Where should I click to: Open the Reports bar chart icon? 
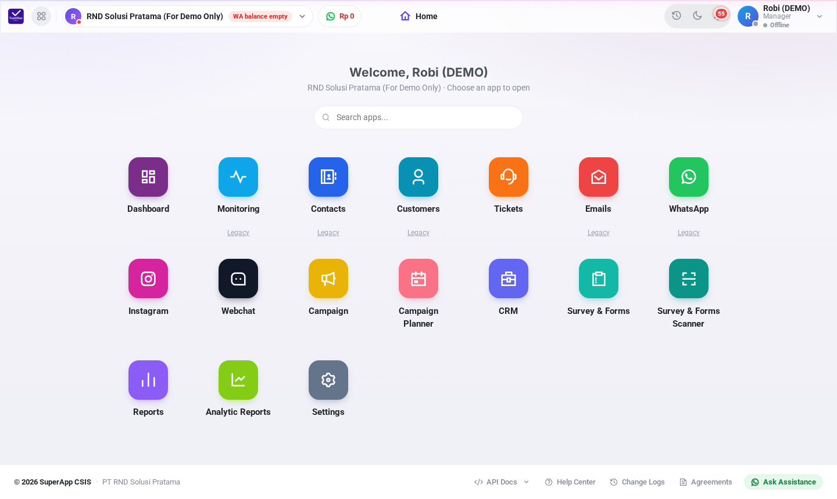[x=148, y=380]
